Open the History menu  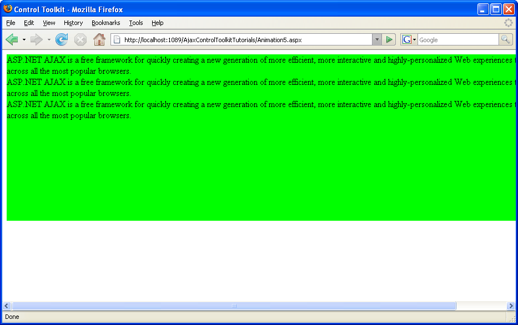[73, 23]
